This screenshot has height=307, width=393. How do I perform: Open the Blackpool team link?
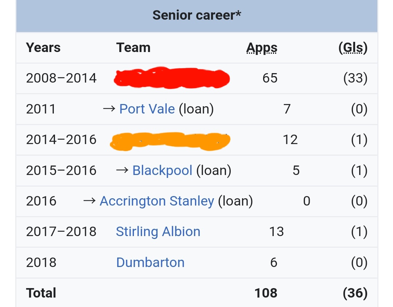point(162,170)
